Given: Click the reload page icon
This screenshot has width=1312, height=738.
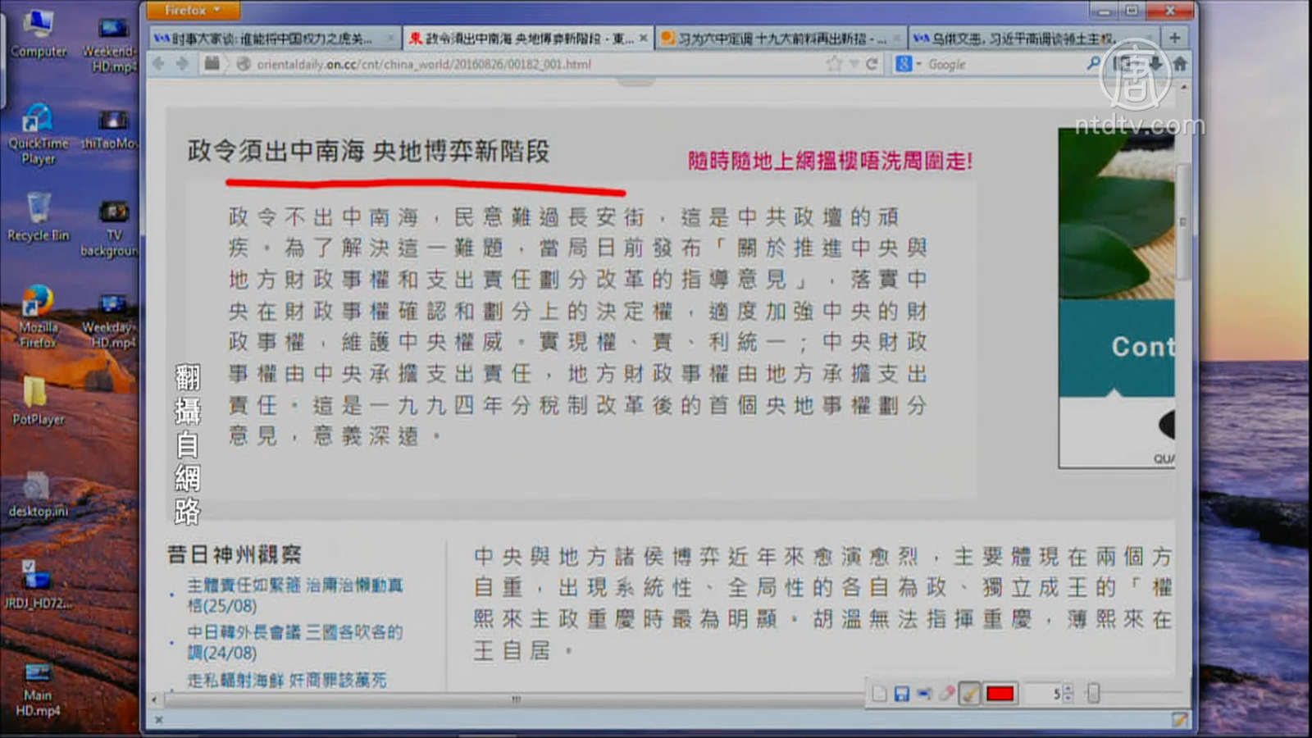Looking at the screenshot, I should coord(872,64).
